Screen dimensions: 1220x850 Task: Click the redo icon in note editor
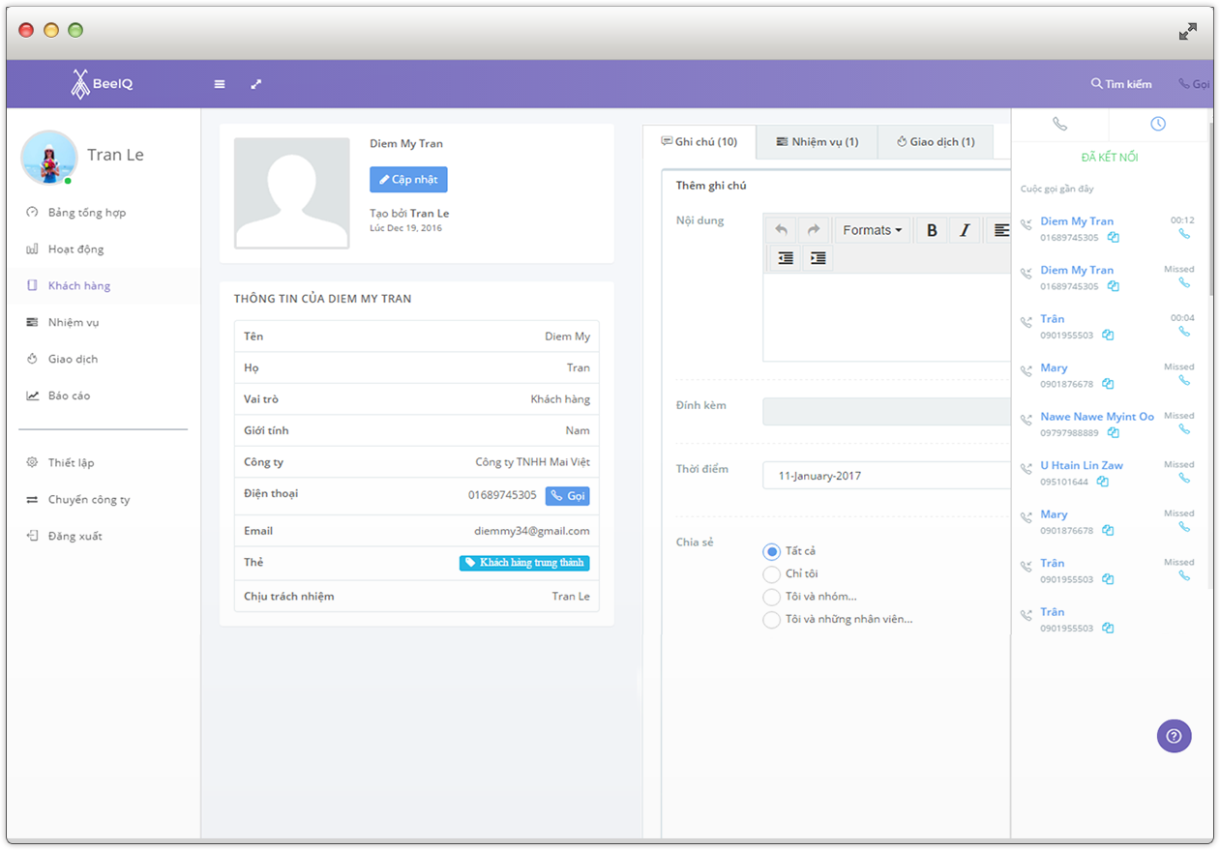pos(814,230)
